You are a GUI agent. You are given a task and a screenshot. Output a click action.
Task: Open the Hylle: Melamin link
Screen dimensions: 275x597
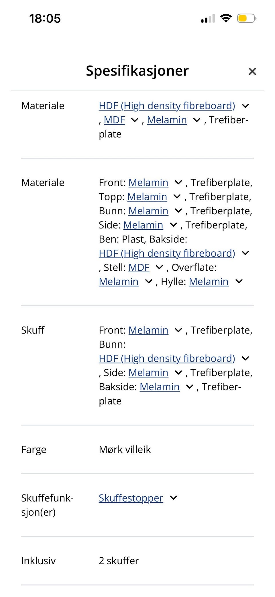[209, 281]
